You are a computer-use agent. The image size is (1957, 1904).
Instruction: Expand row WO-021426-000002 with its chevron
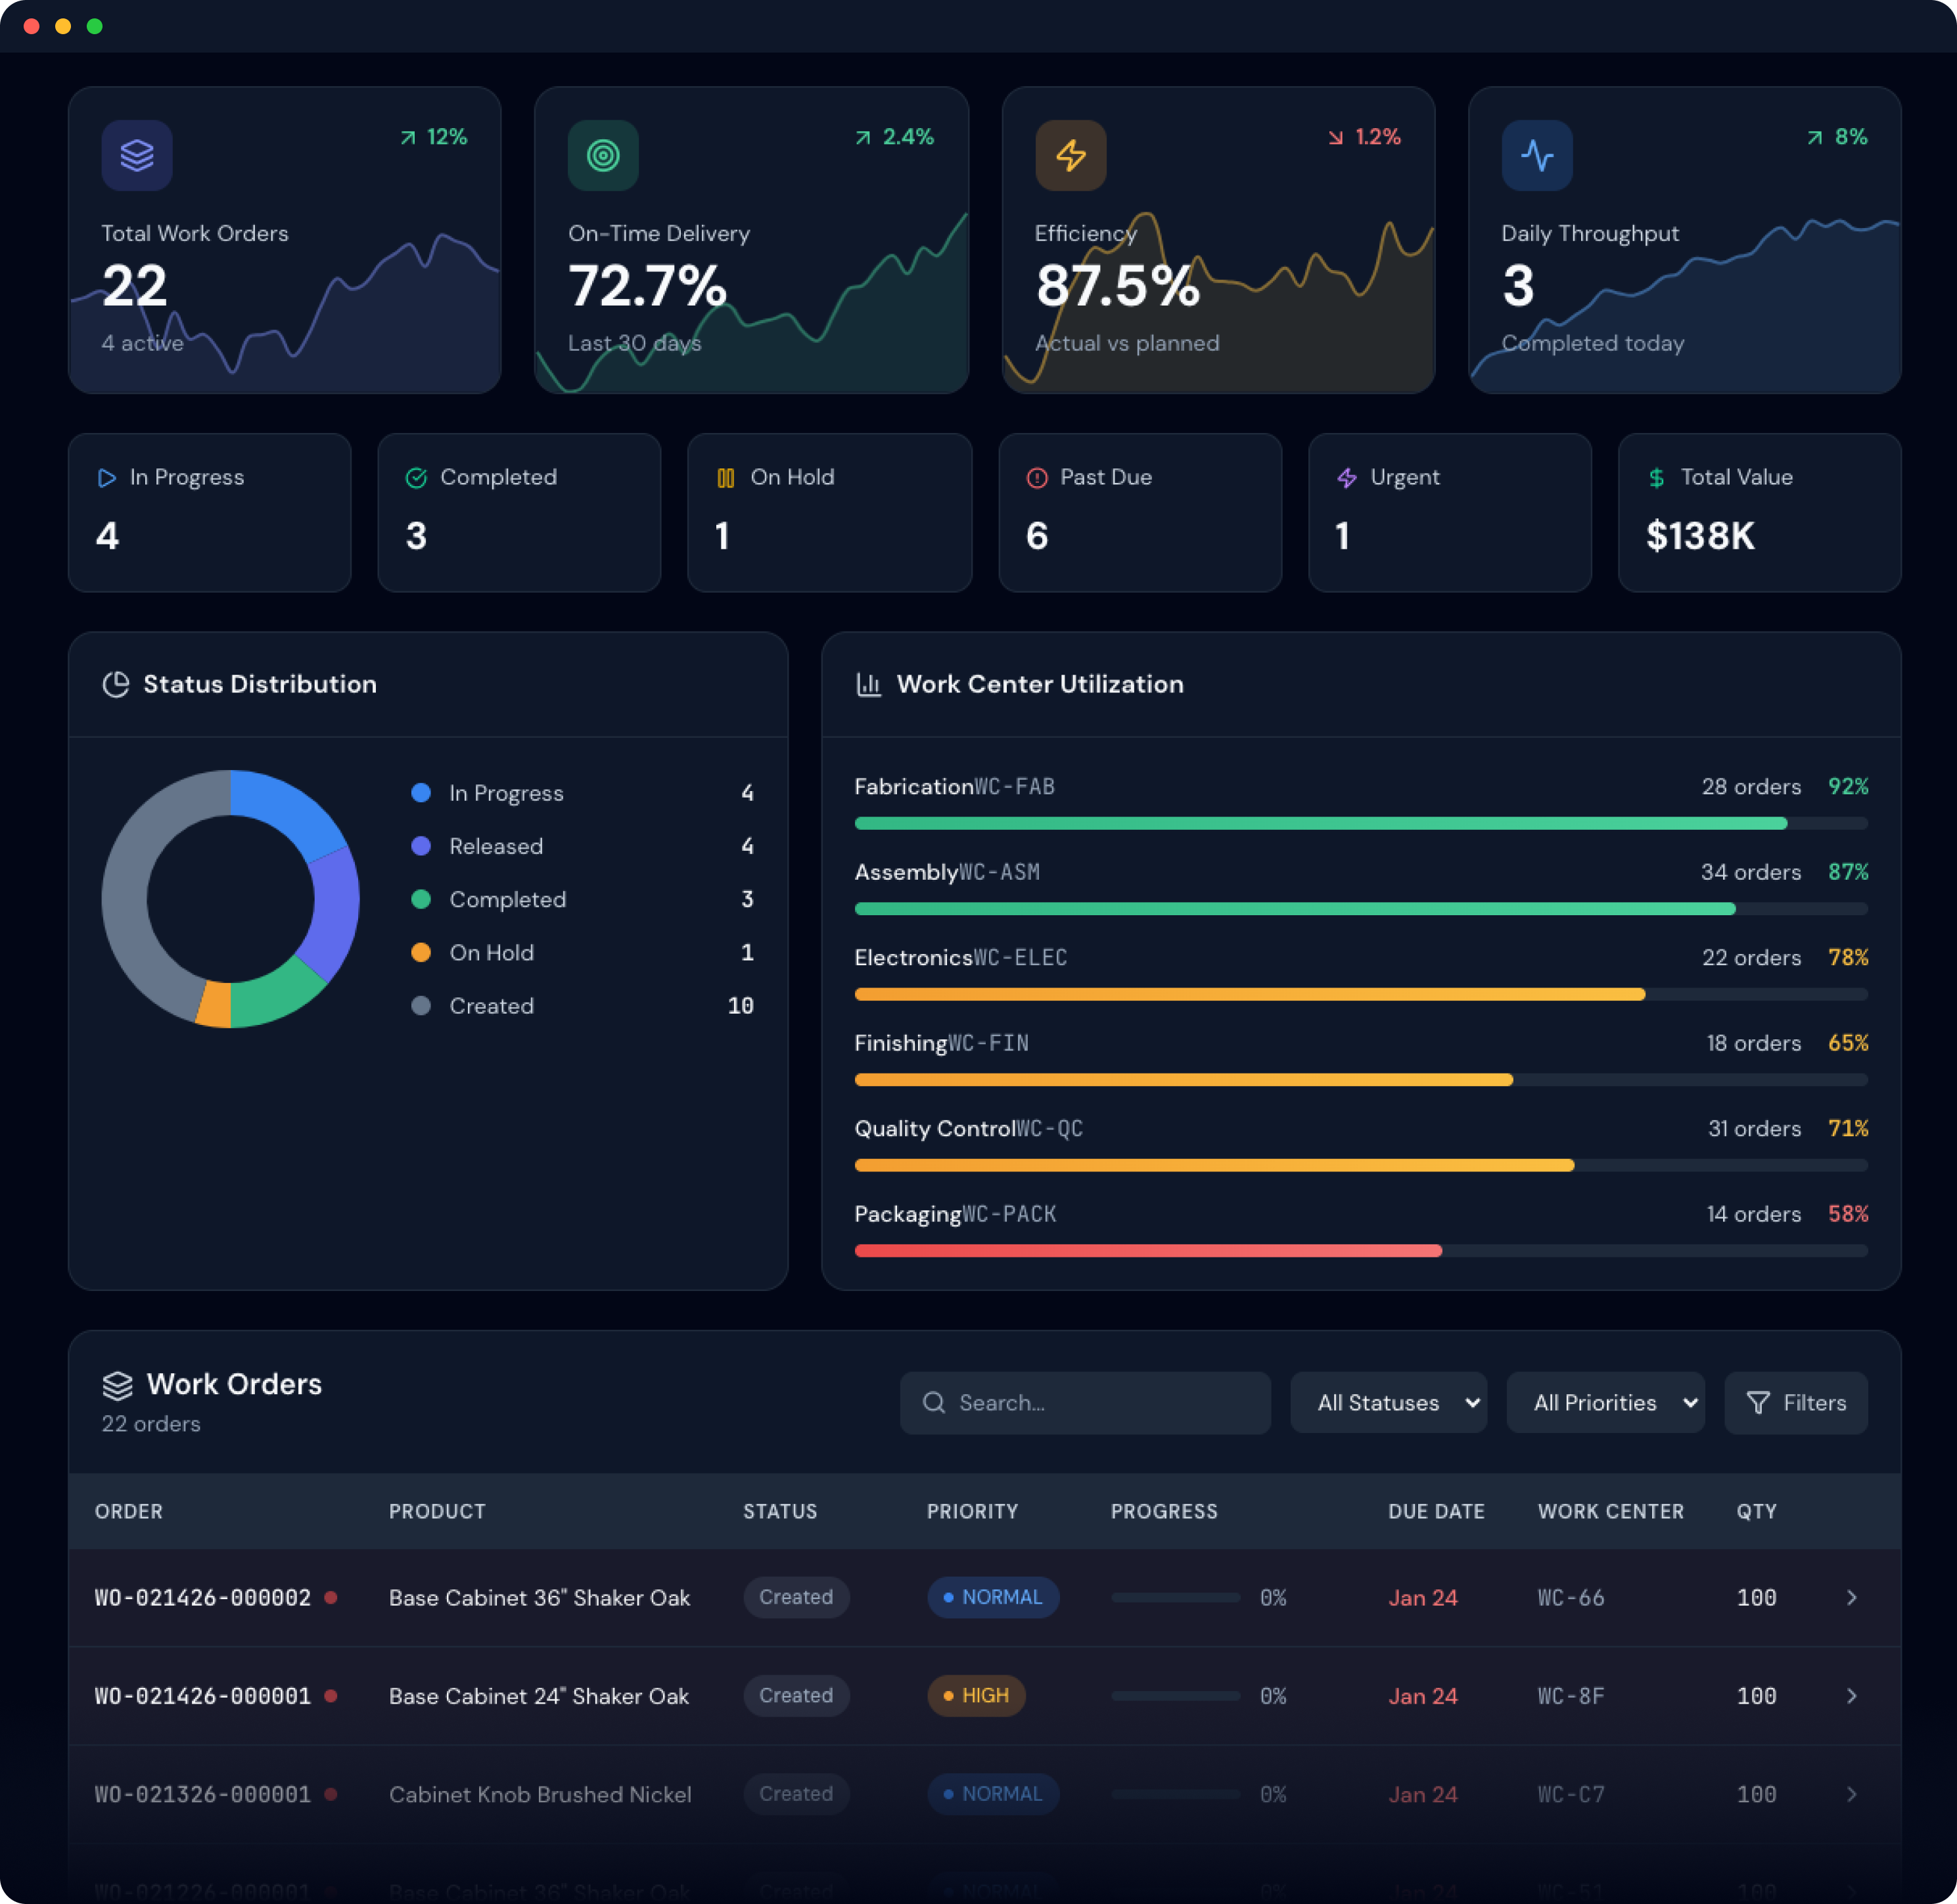pyautogui.click(x=1851, y=1597)
